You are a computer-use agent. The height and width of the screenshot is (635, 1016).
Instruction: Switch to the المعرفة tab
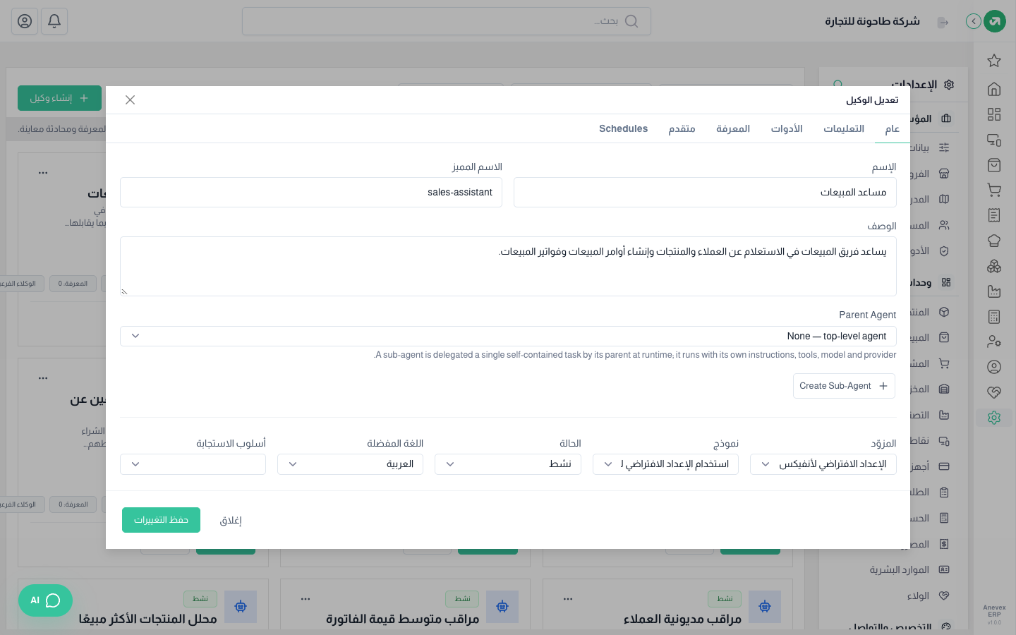click(x=733, y=128)
